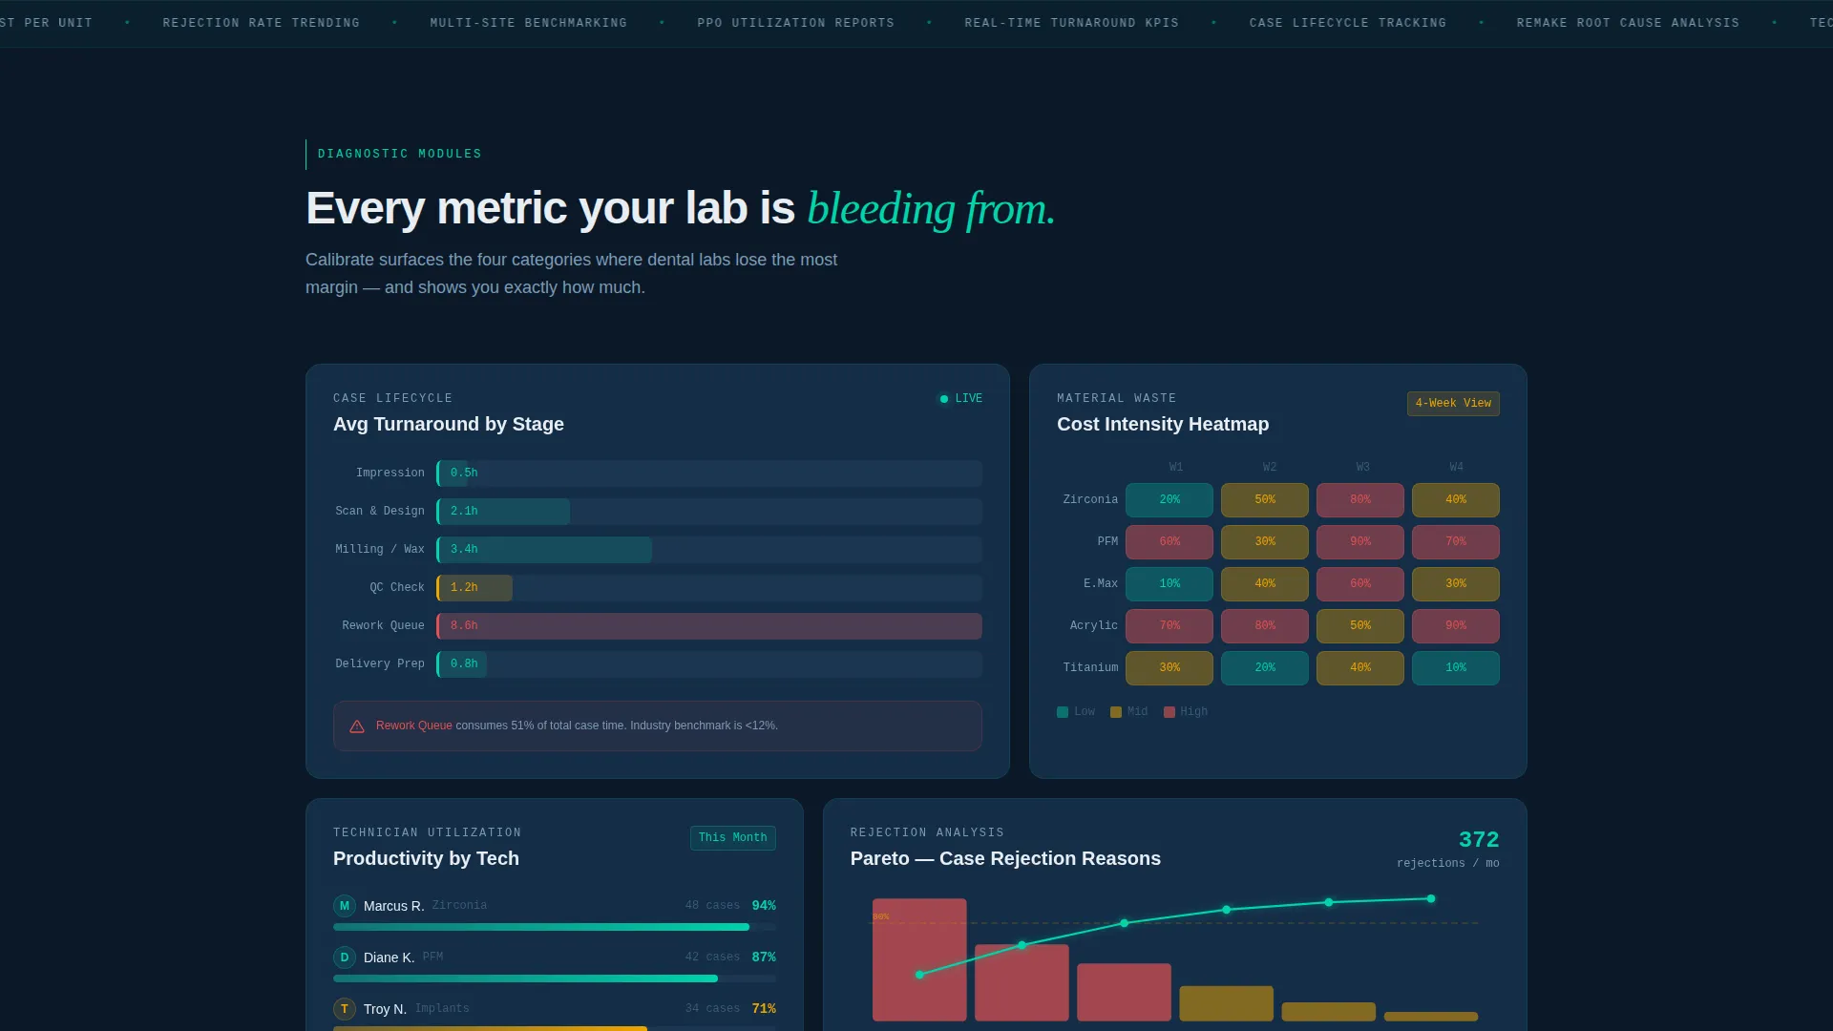Select Rejection Rate Trending in ticker

pos(262,23)
